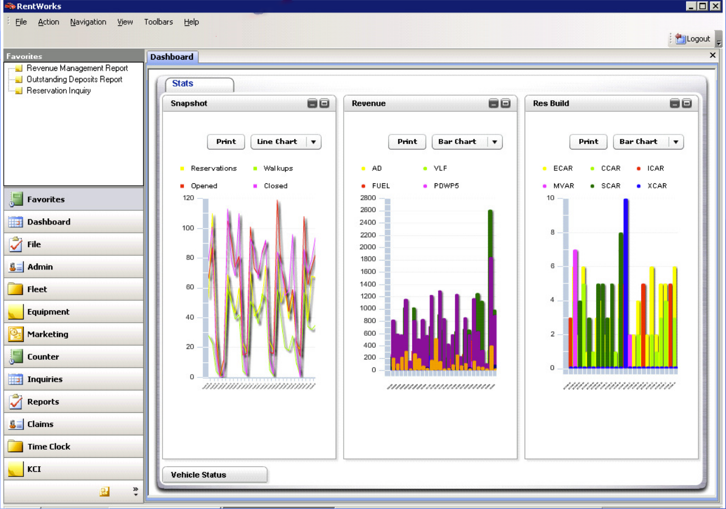Expand the chevron at bottom of sidebar
Viewport: 726px width, 509px height.
[134, 489]
